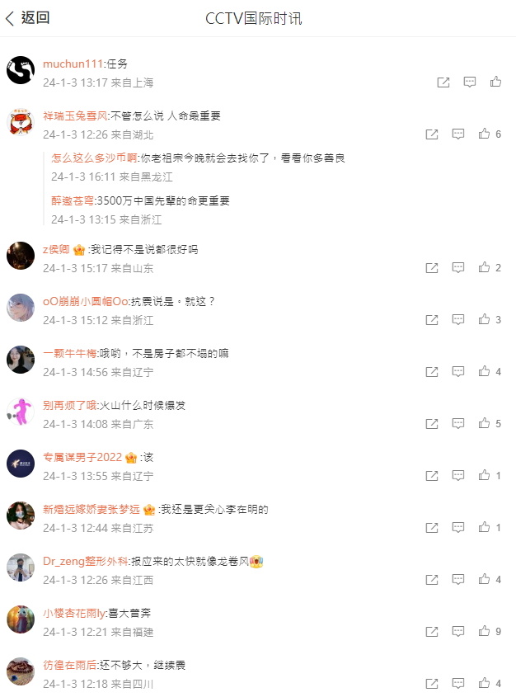Like 专属谋男子2022's comment

[x=484, y=476]
